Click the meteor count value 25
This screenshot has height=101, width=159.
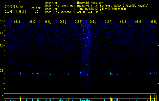[x=37, y=12]
